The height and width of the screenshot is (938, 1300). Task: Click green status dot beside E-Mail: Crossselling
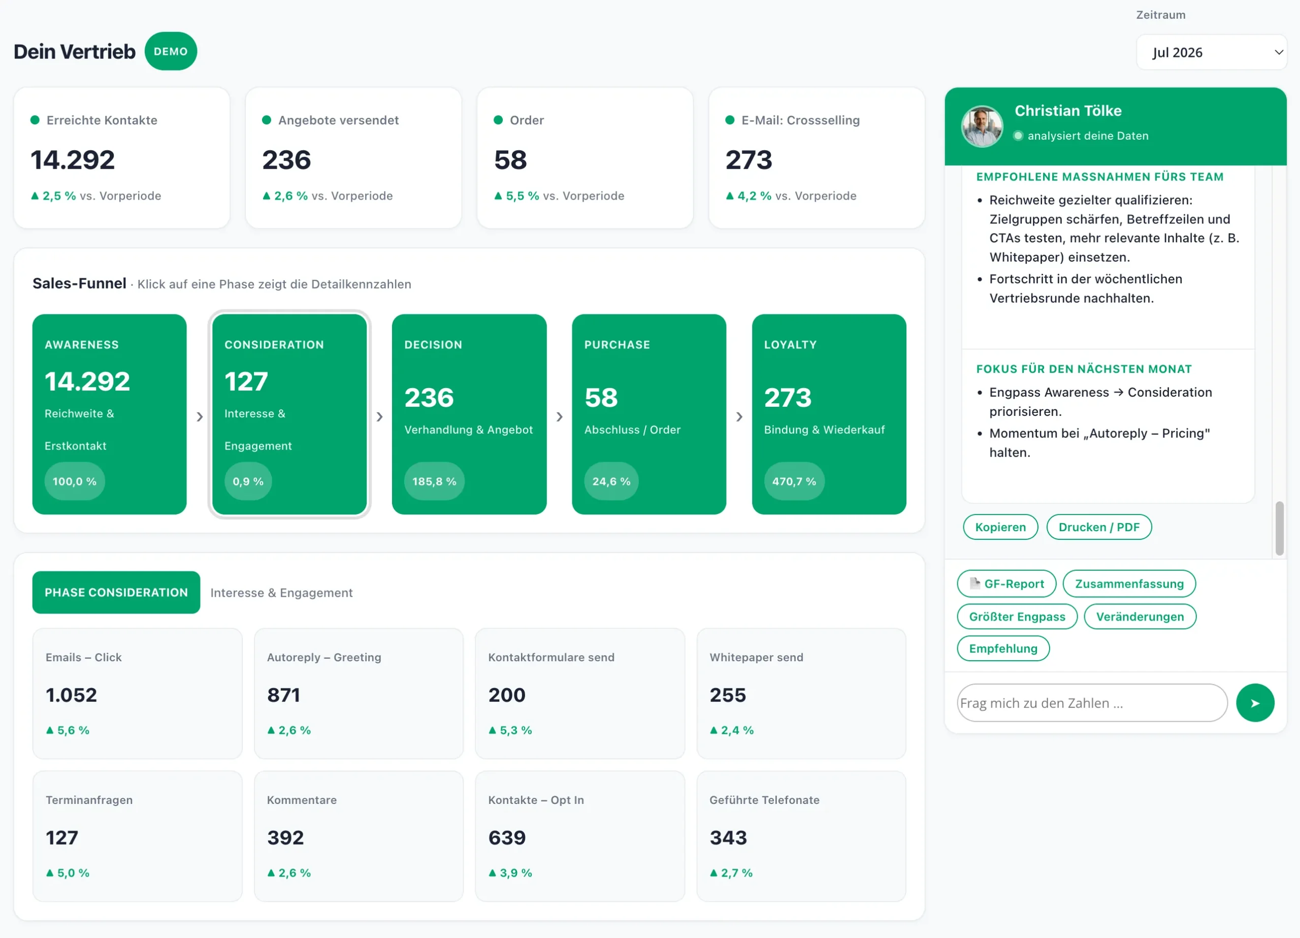click(730, 120)
